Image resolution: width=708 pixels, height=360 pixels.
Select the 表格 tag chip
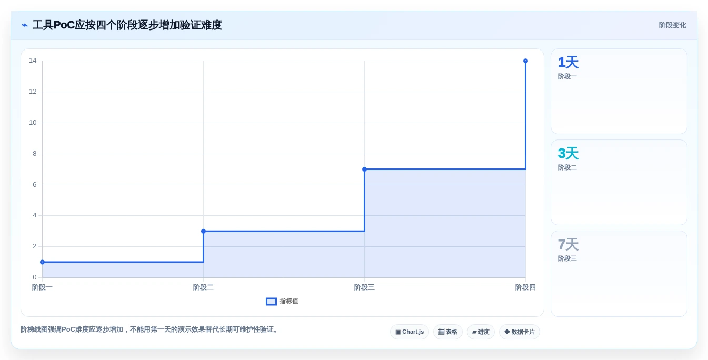(x=448, y=332)
